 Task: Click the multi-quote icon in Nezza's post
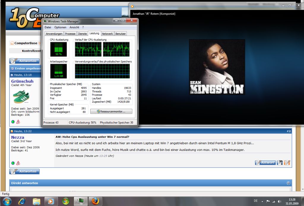coord(280,163)
